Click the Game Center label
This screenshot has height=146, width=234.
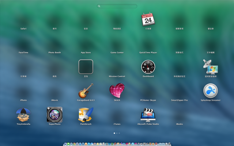coord(117,53)
